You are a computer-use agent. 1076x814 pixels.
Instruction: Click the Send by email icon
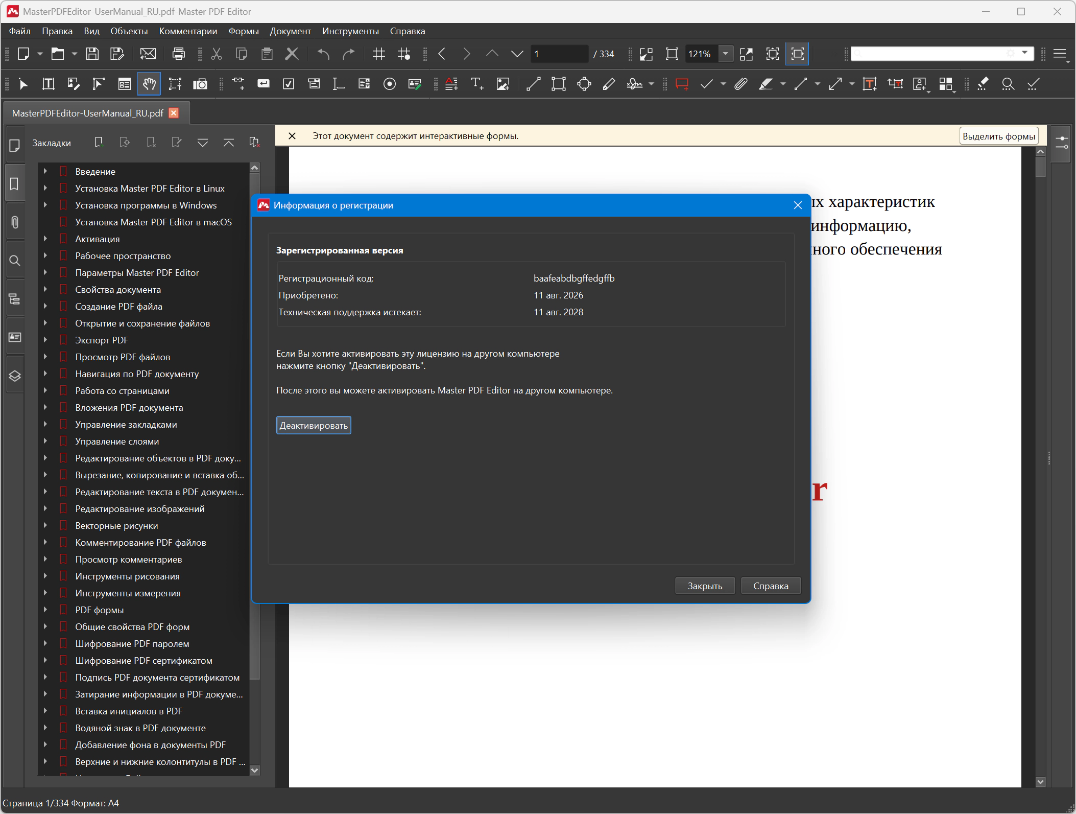148,54
